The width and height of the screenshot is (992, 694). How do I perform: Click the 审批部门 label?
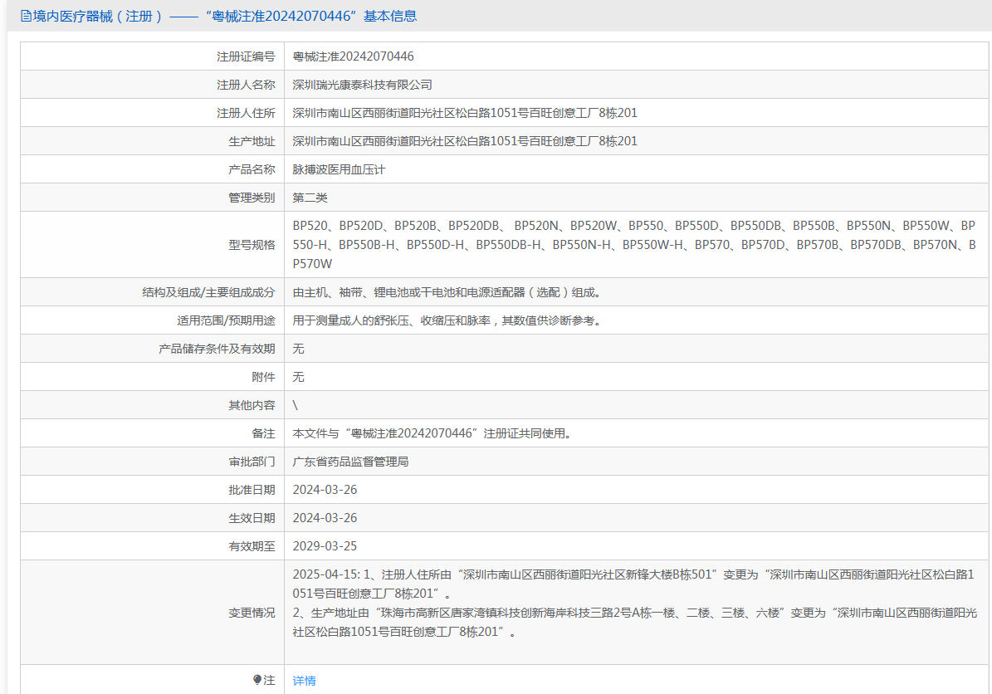point(252,462)
